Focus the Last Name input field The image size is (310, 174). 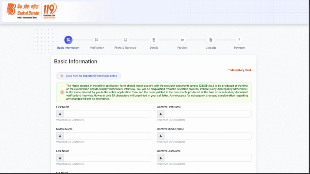(107, 158)
